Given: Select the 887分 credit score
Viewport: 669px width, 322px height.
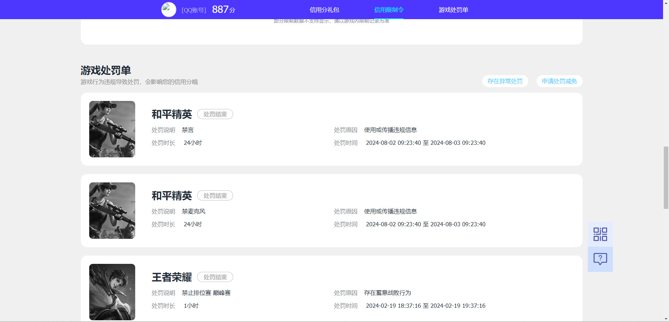Looking at the screenshot, I should click(224, 9).
